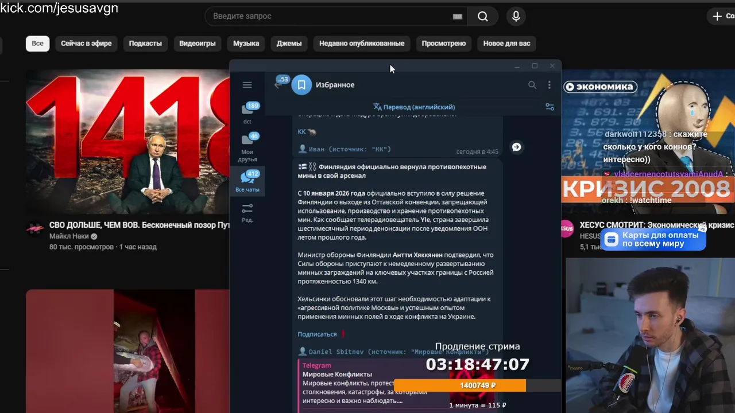Click the Подписаться link in message
The height and width of the screenshot is (413, 735).
pyautogui.click(x=317, y=334)
